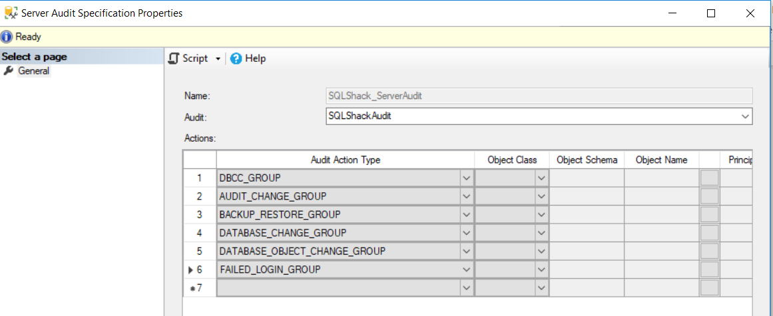The image size is (773, 316).
Task: Select the DATABASE_CHANGE_GROUP cell
Action: [x=338, y=233]
